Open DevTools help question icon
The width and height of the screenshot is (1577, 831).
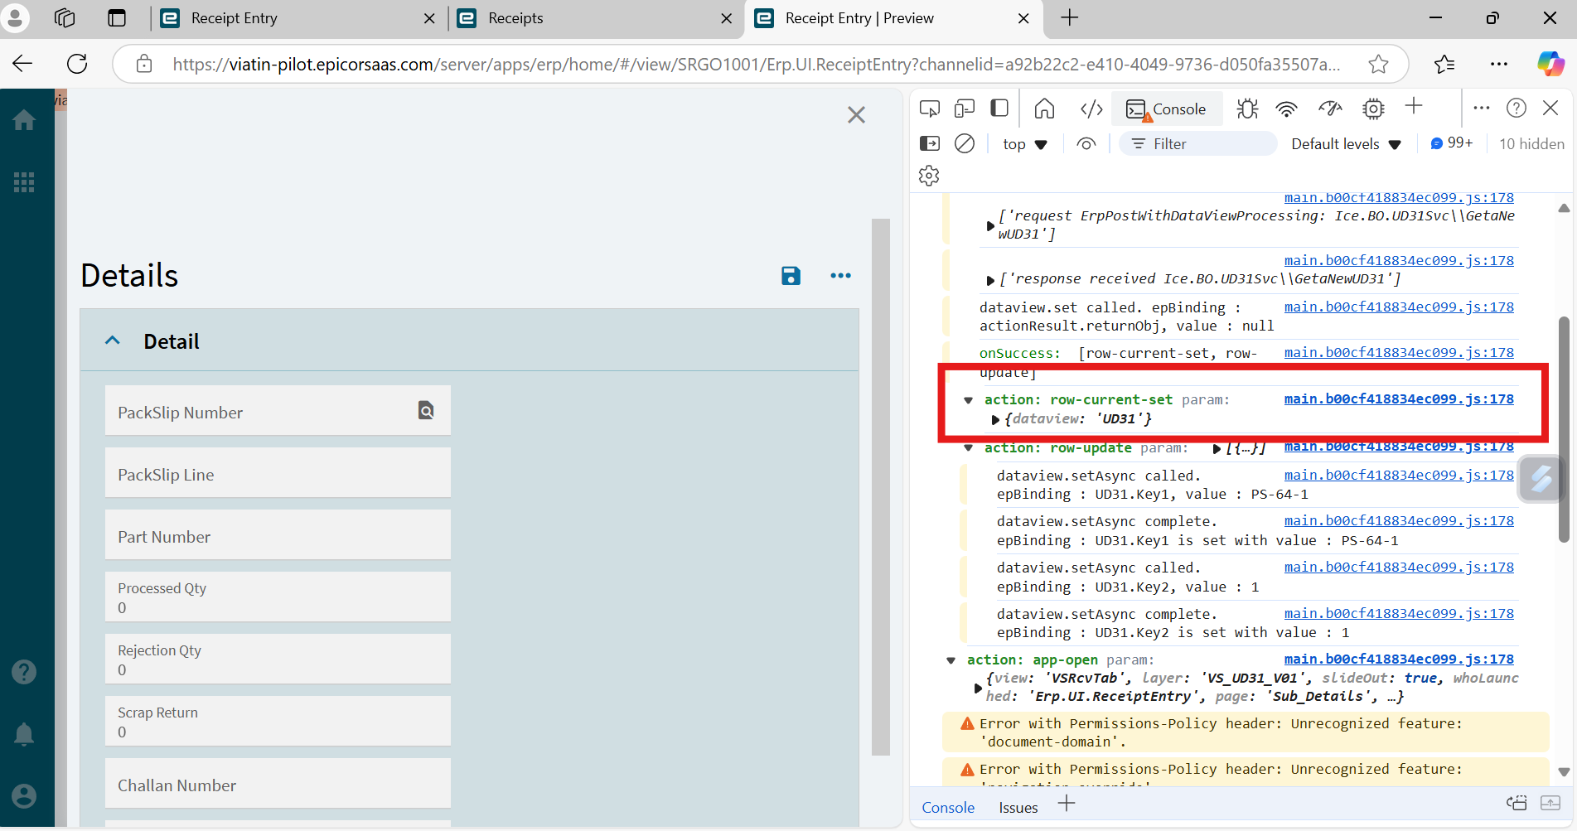pyautogui.click(x=1517, y=108)
